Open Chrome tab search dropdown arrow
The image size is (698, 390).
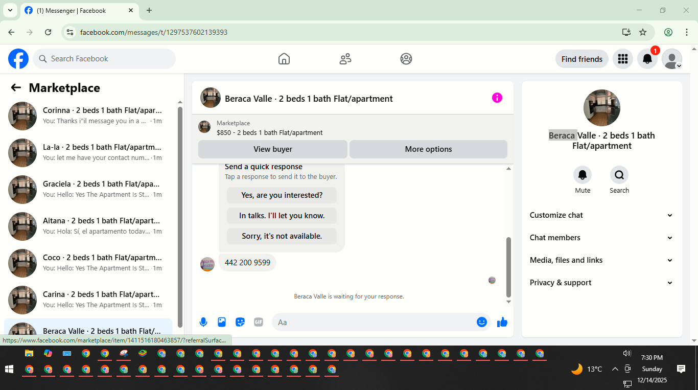pos(10,10)
